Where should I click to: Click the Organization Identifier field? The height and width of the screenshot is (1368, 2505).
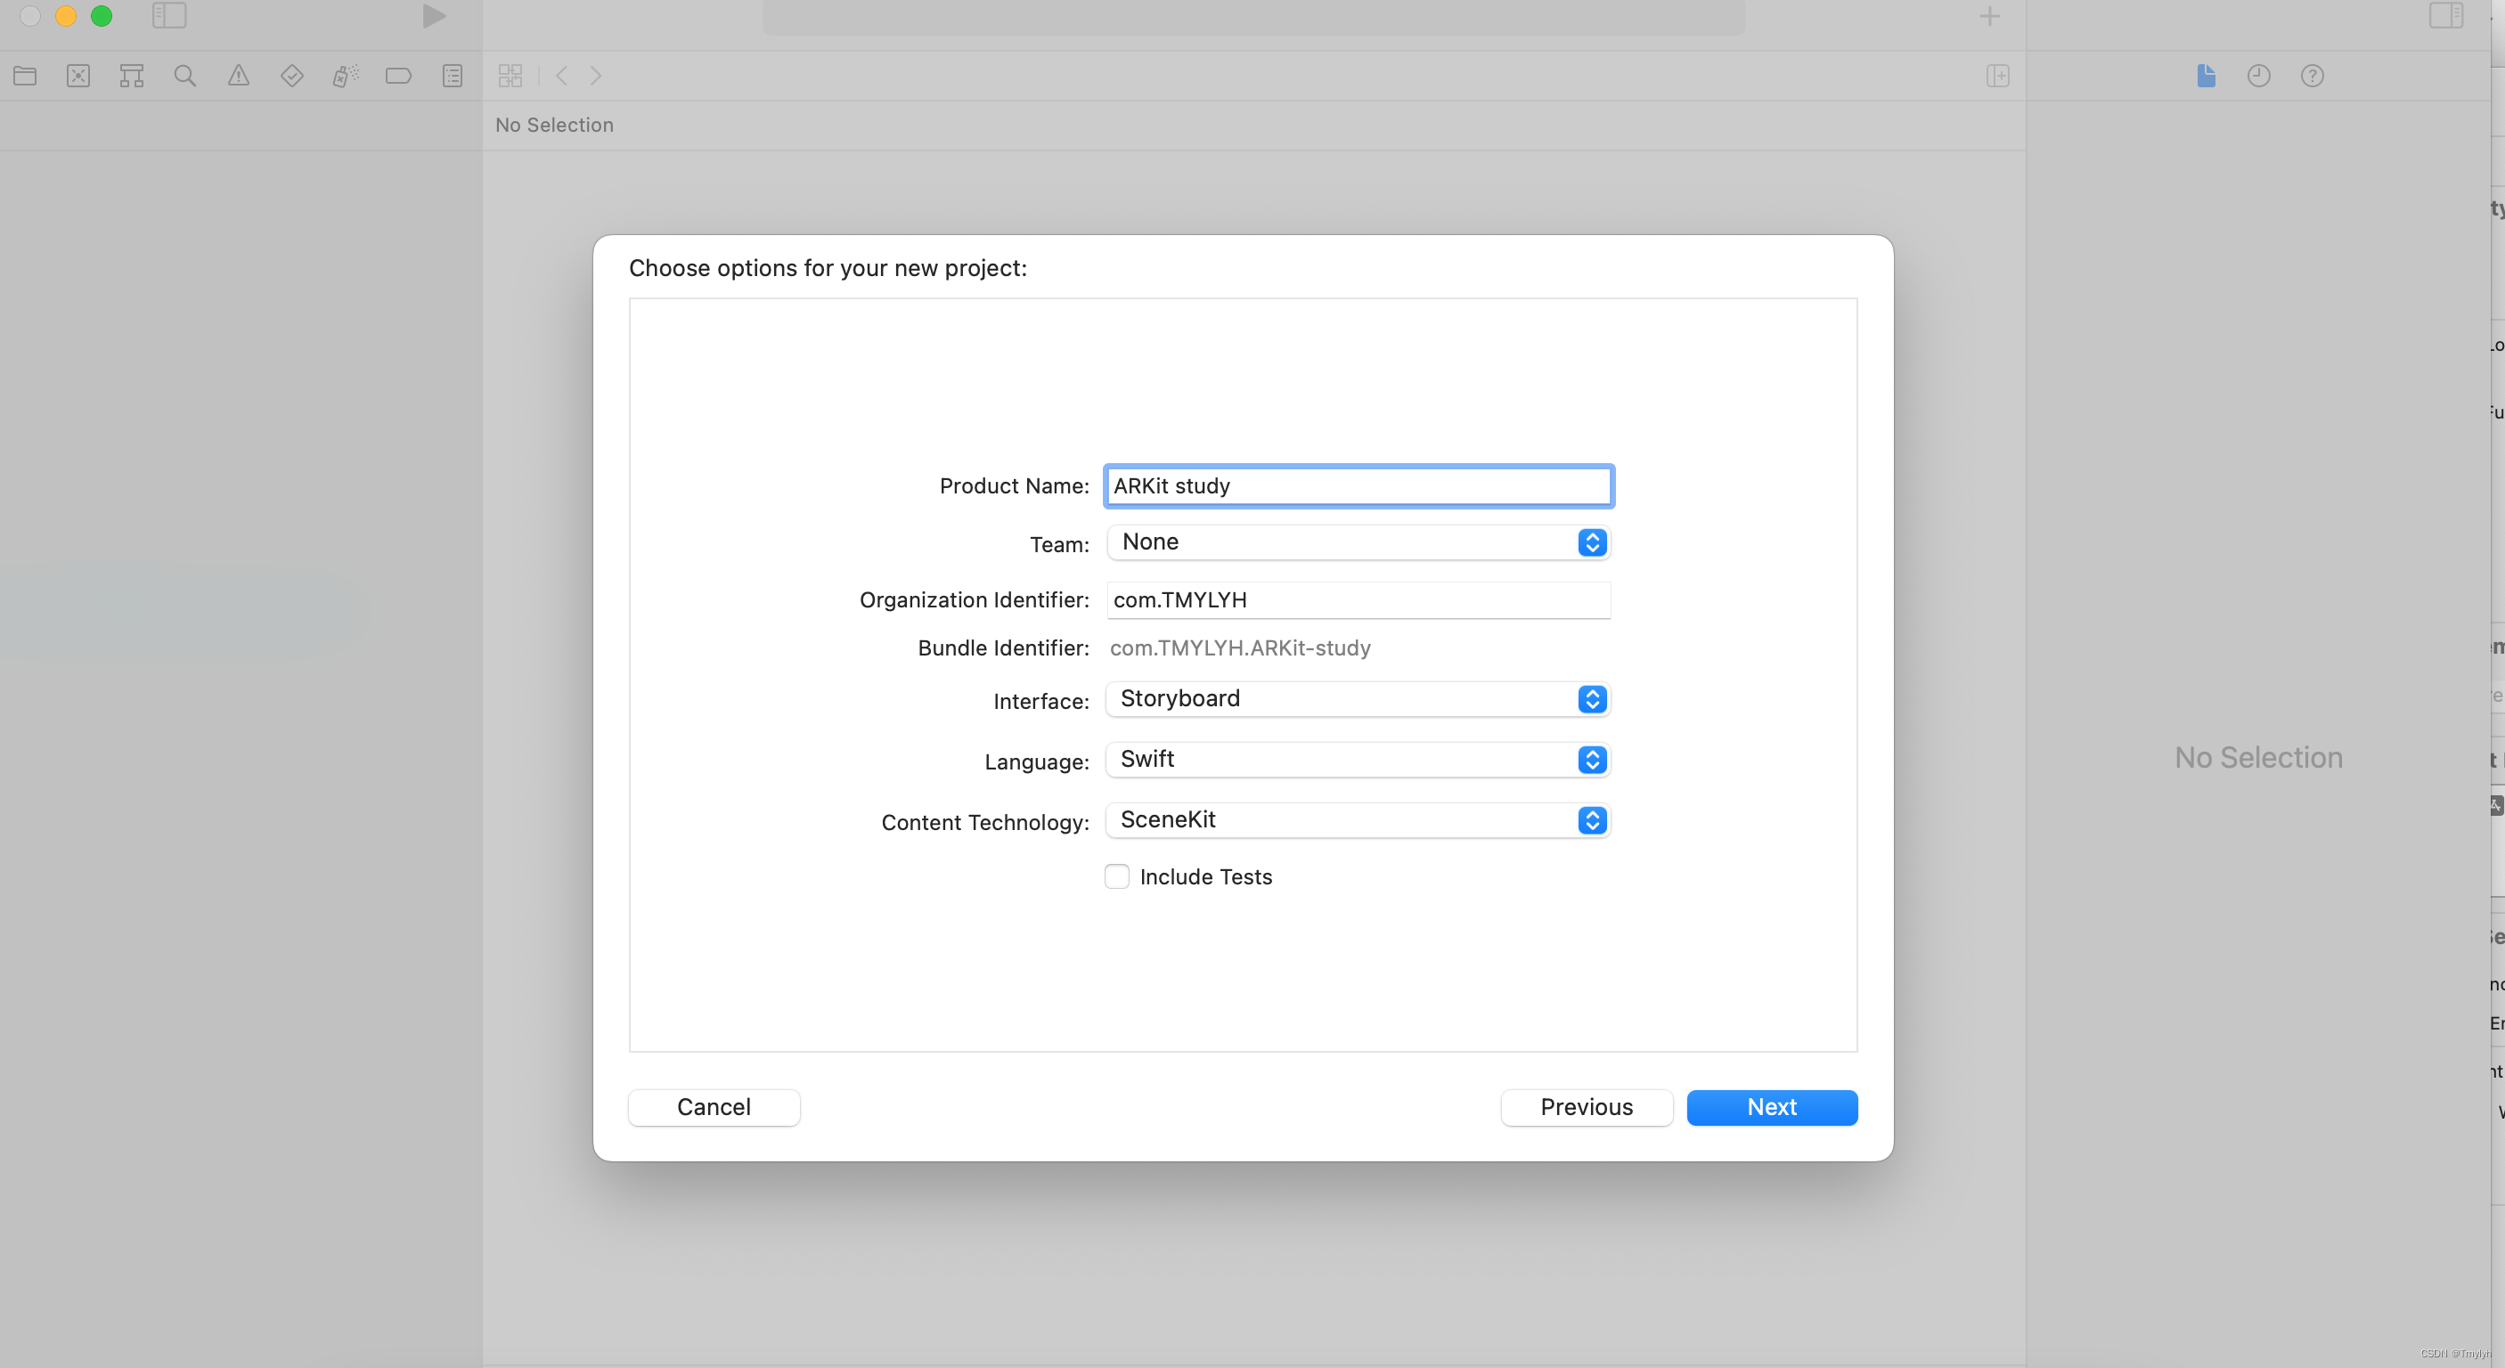pyautogui.click(x=1358, y=600)
